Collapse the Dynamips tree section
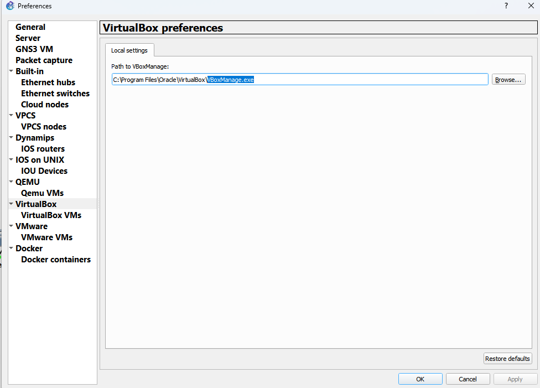This screenshot has height=388, width=540. click(11, 137)
